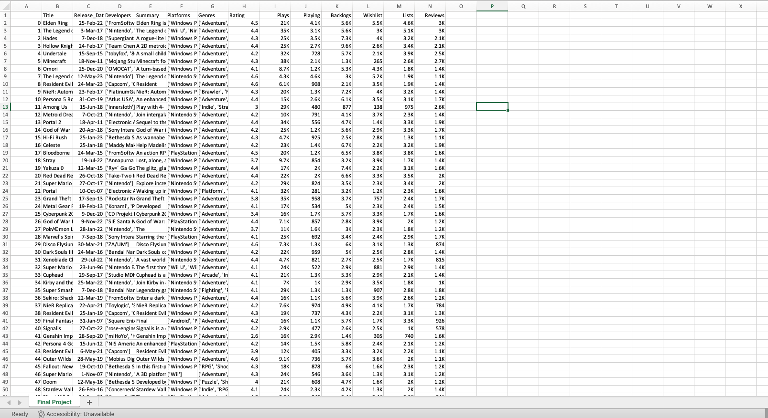The height and width of the screenshot is (418, 768).
Task: Open the Accessibility checker status icon
Action: coord(42,414)
